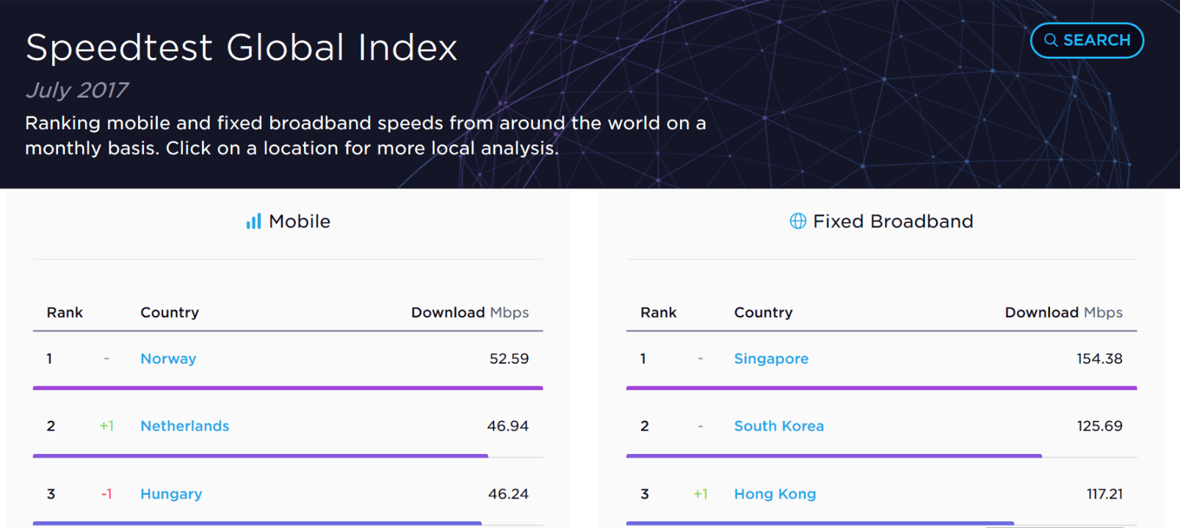Click the Speedtest Global Index title
1180x528 pixels.
242,48
